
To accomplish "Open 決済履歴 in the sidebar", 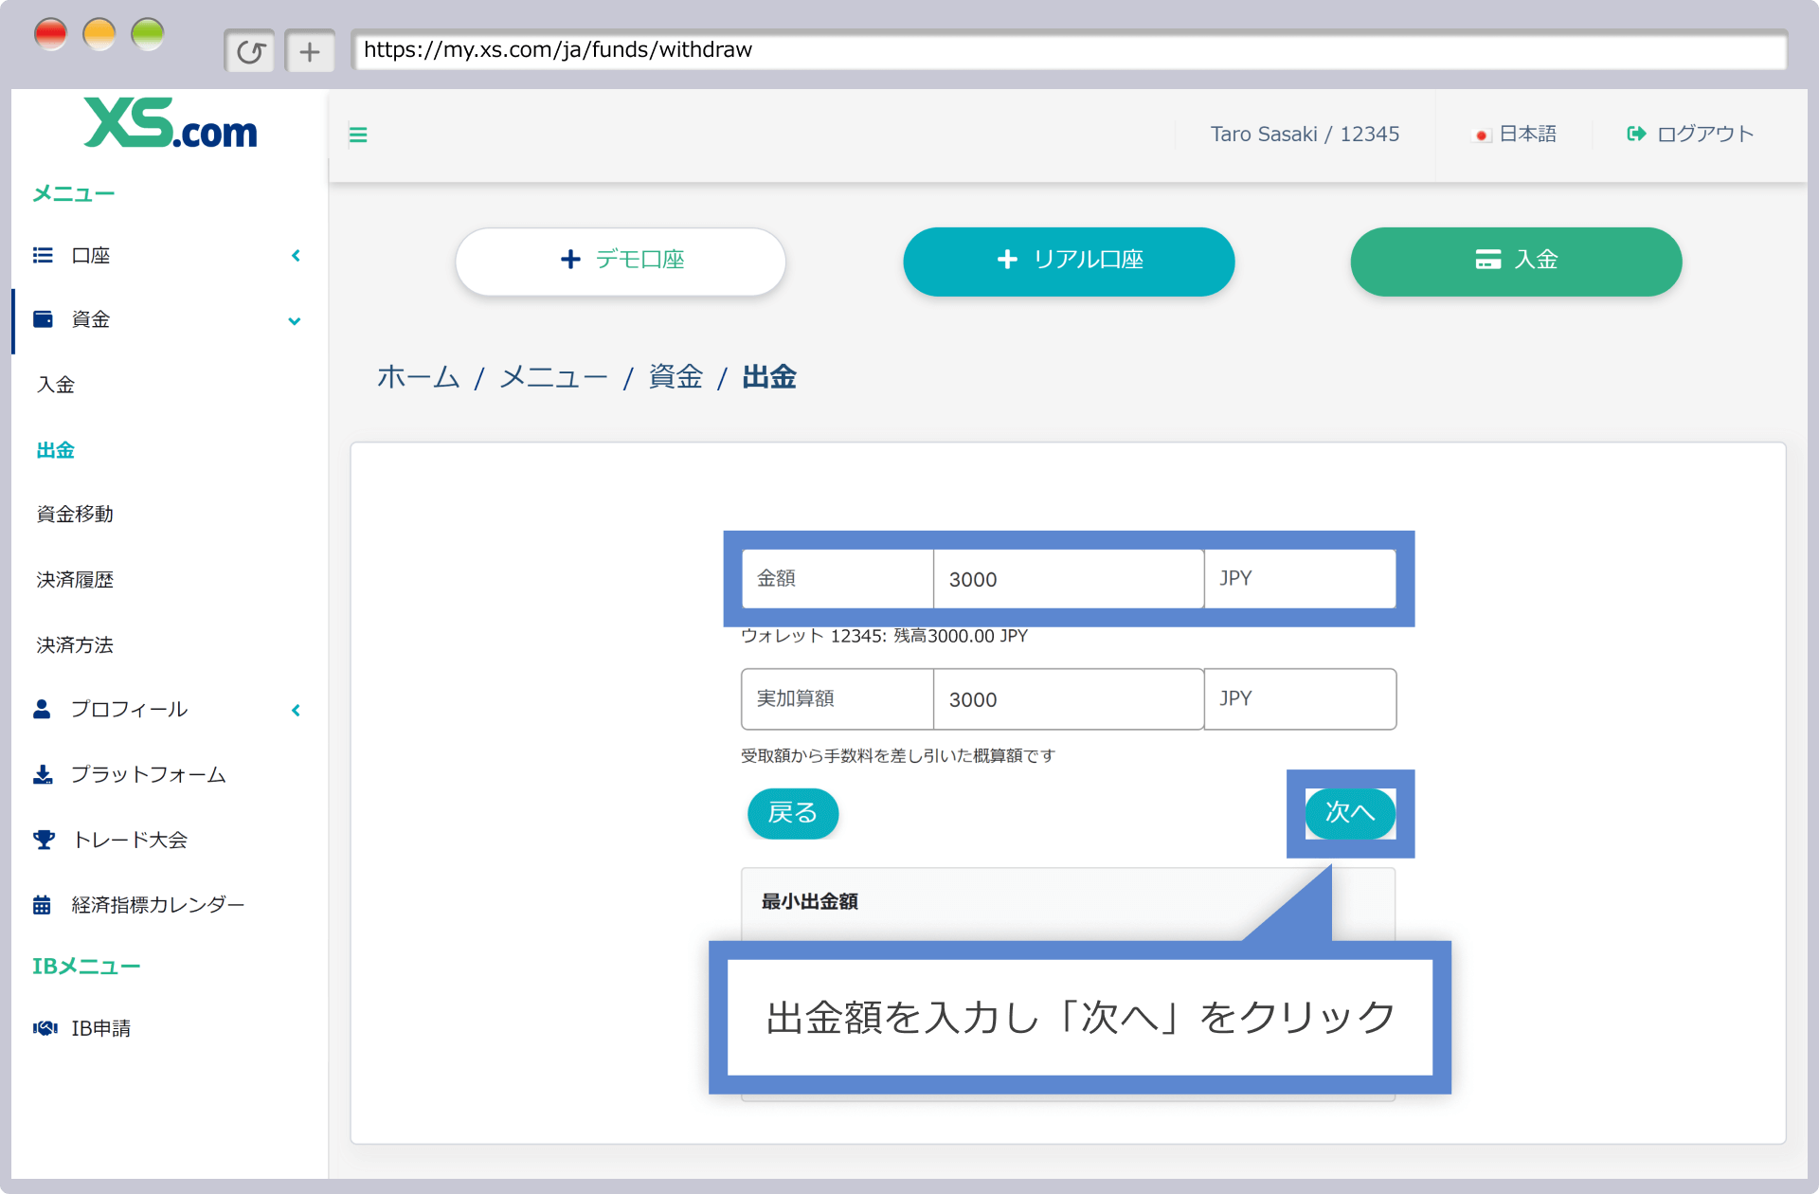I will [75, 580].
